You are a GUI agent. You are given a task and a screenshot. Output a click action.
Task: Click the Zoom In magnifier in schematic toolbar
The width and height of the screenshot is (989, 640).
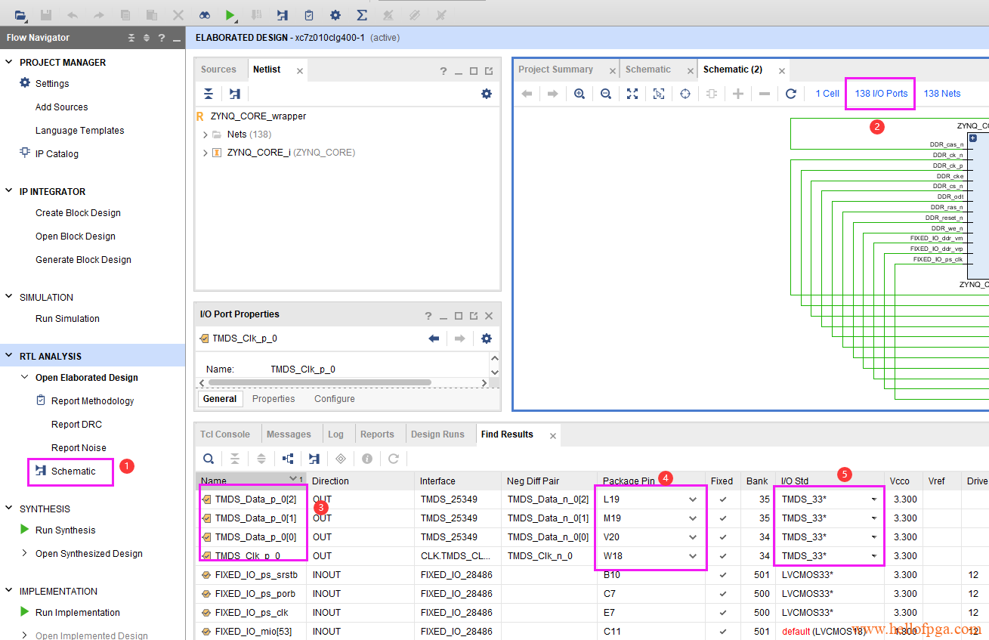click(x=579, y=94)
